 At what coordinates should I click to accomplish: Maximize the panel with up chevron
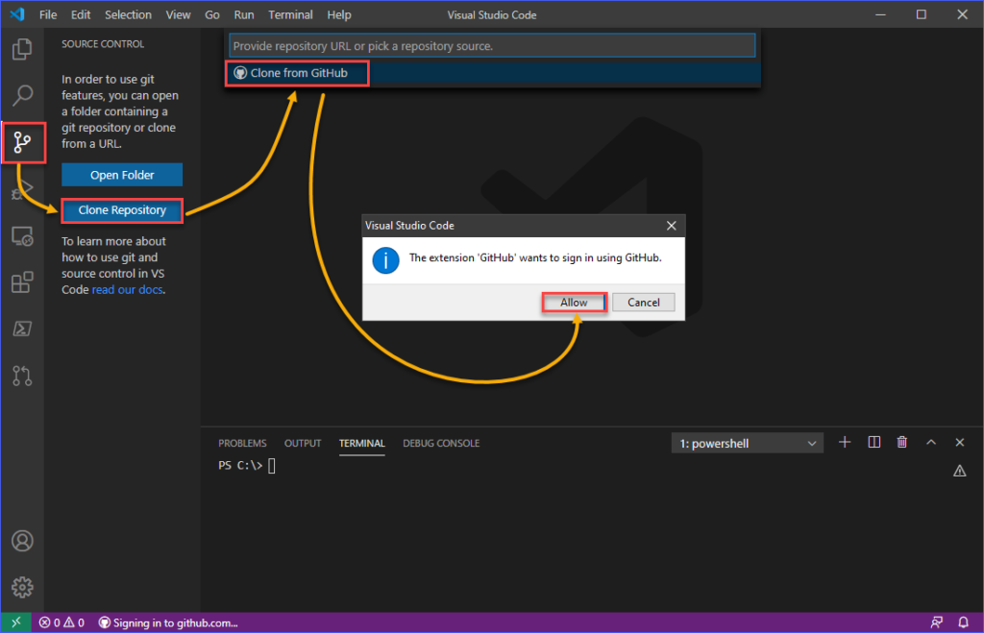931,442
